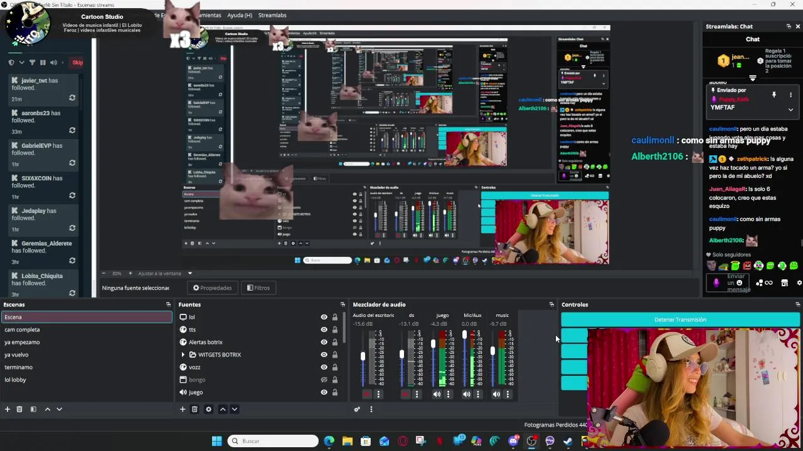Click Detener Transmisión button
This screenshot has width=803, height=451.
click(x=680, y=319)
